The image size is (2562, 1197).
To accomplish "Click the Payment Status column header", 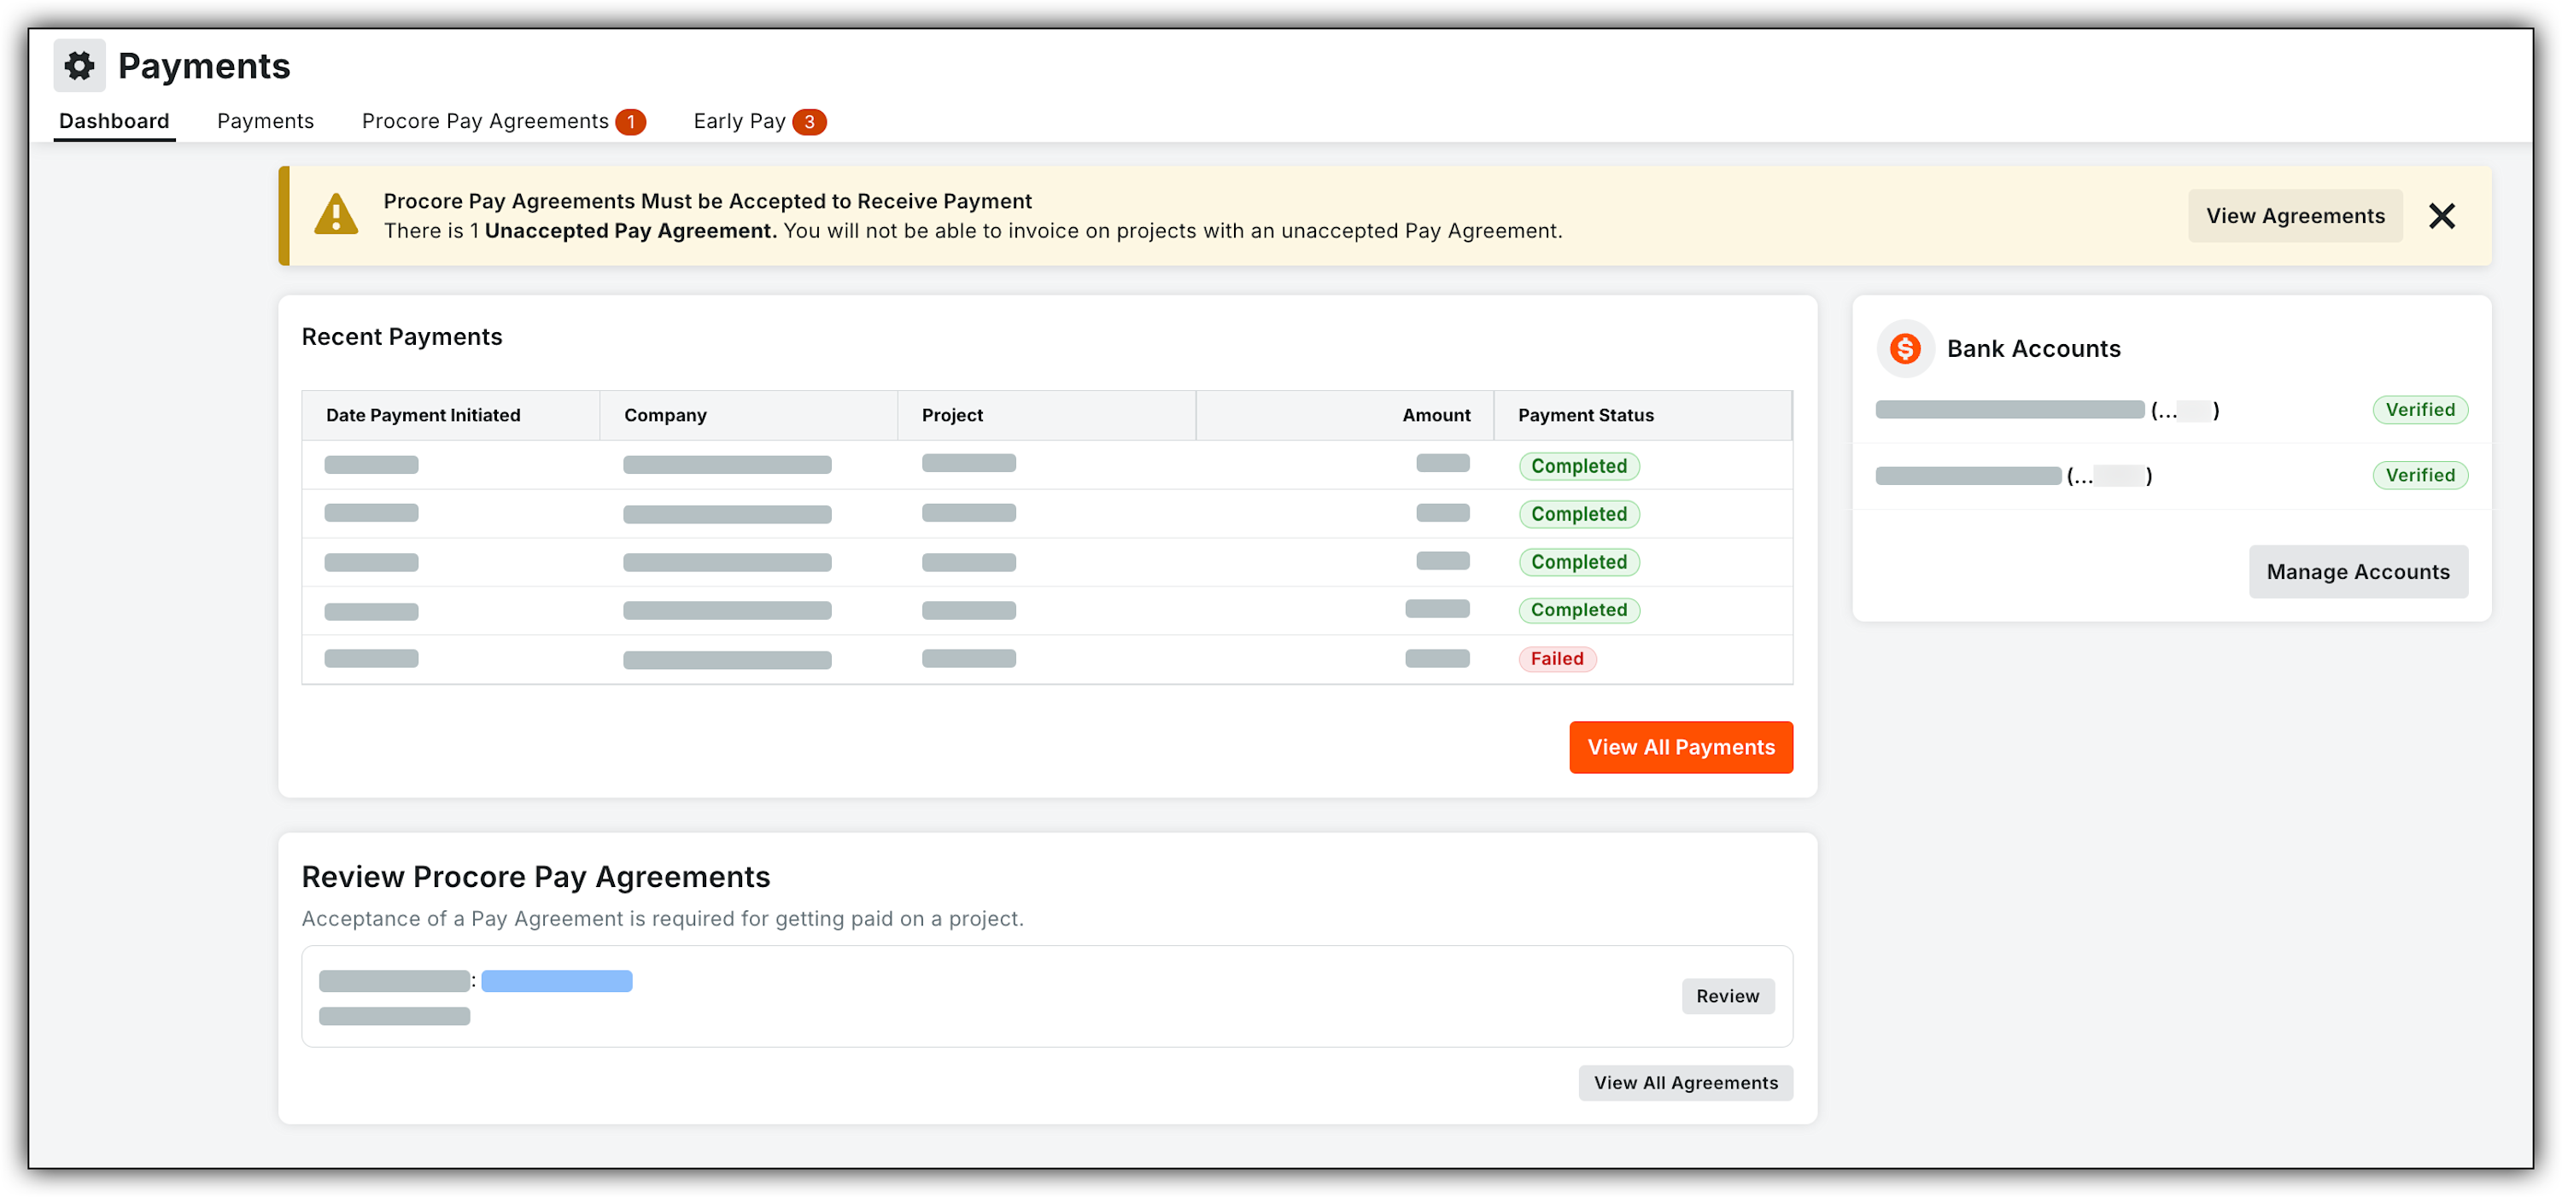I will point(1643,416).
